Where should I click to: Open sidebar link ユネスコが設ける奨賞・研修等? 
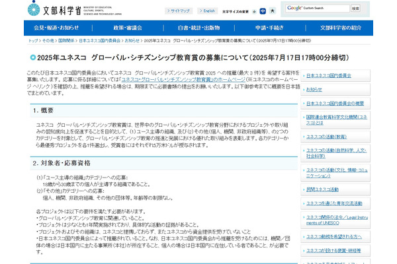pos(333,251)
